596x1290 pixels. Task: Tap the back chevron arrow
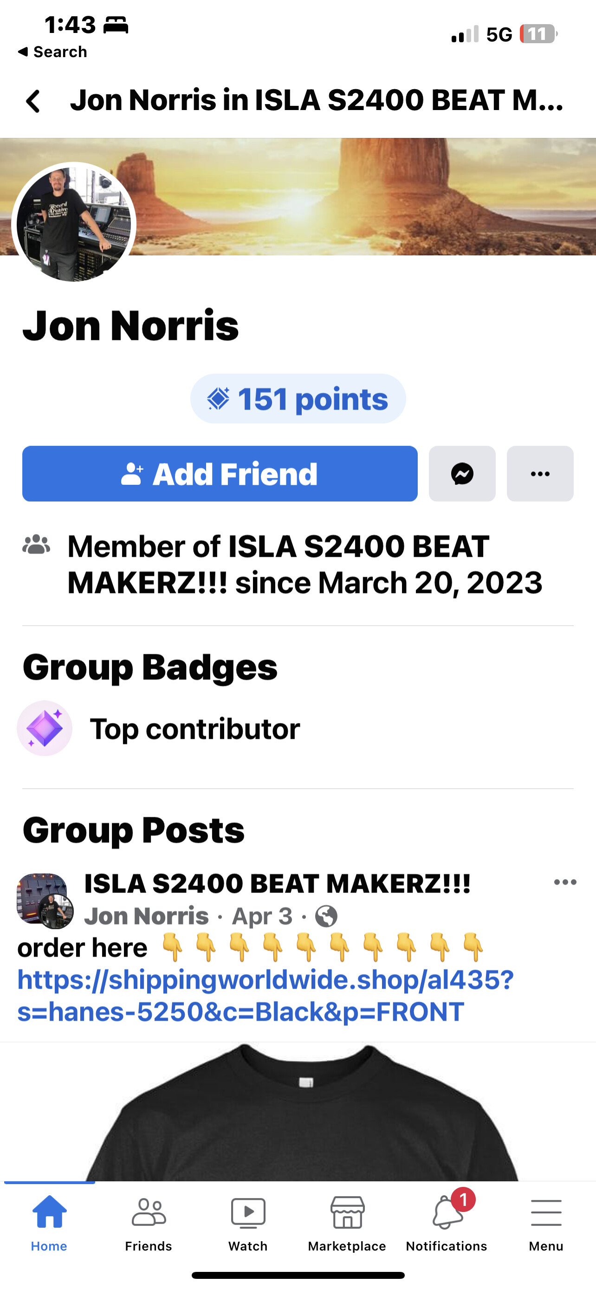33,101
